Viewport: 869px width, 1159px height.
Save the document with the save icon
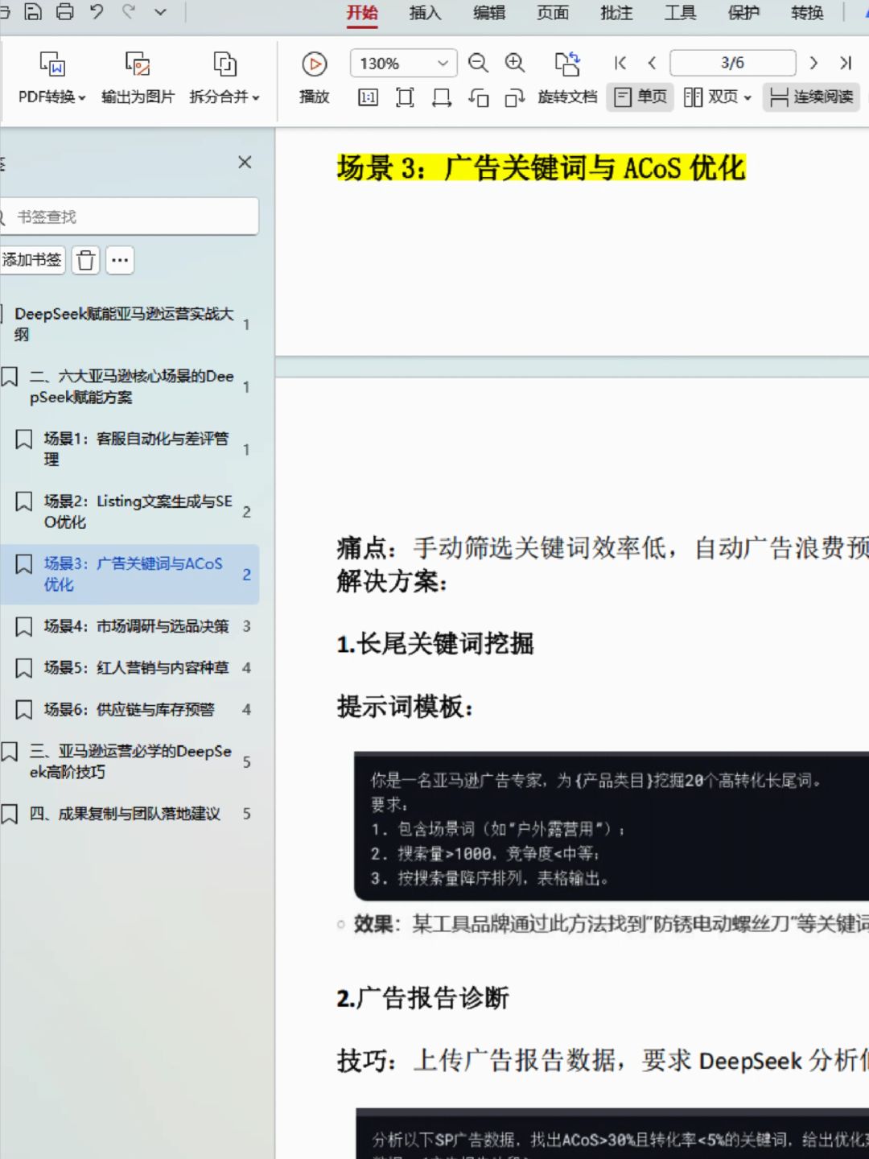pos(33,12)
